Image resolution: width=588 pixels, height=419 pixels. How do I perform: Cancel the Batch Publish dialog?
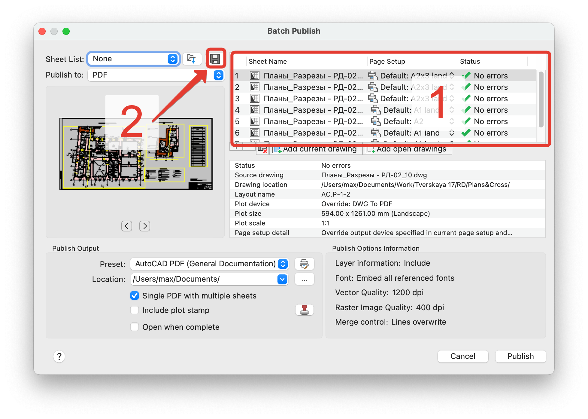pyautogui.click(x=463, y=356)
